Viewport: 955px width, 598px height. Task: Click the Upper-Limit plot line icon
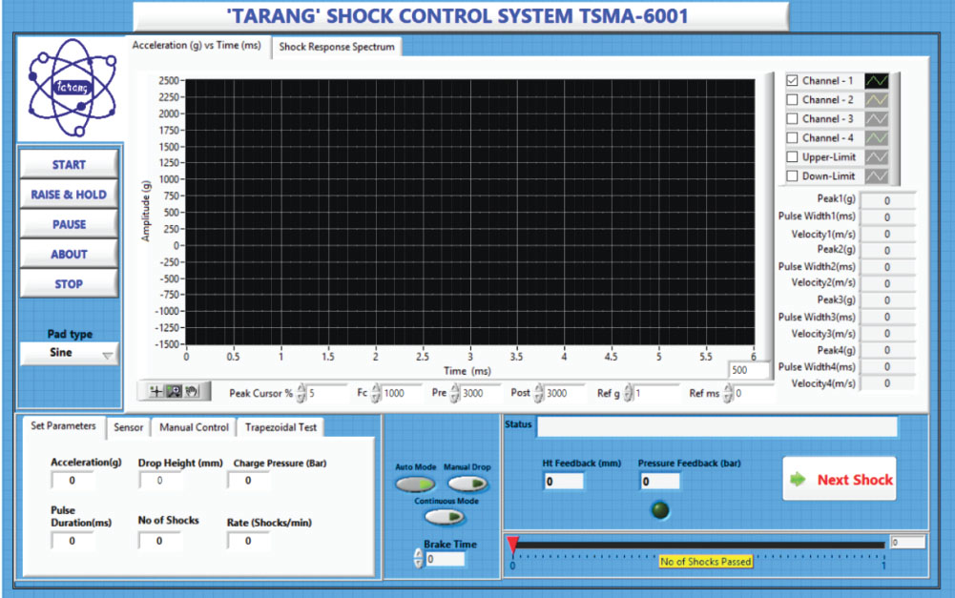[877, 157]
